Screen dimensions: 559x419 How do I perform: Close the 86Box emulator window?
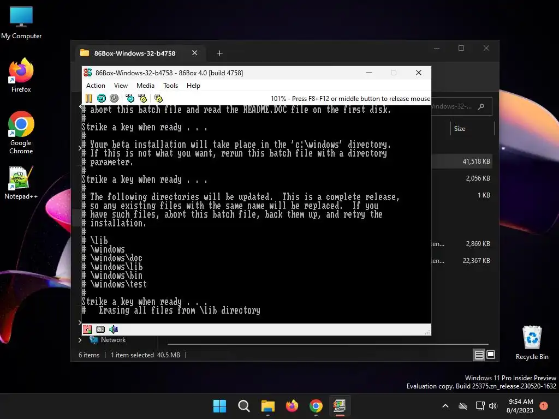pyautogui.click(x=419, y=73)
